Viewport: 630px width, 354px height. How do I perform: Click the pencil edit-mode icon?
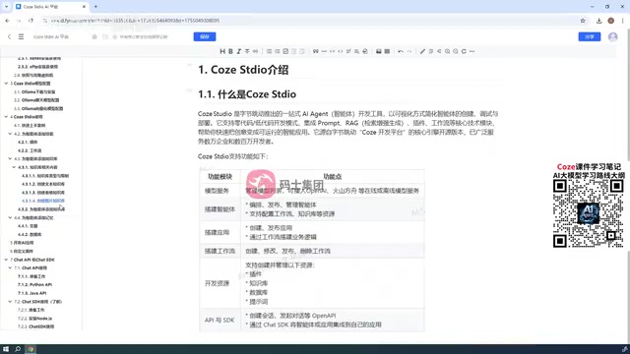pyautogui.click(x=422, y=51)
